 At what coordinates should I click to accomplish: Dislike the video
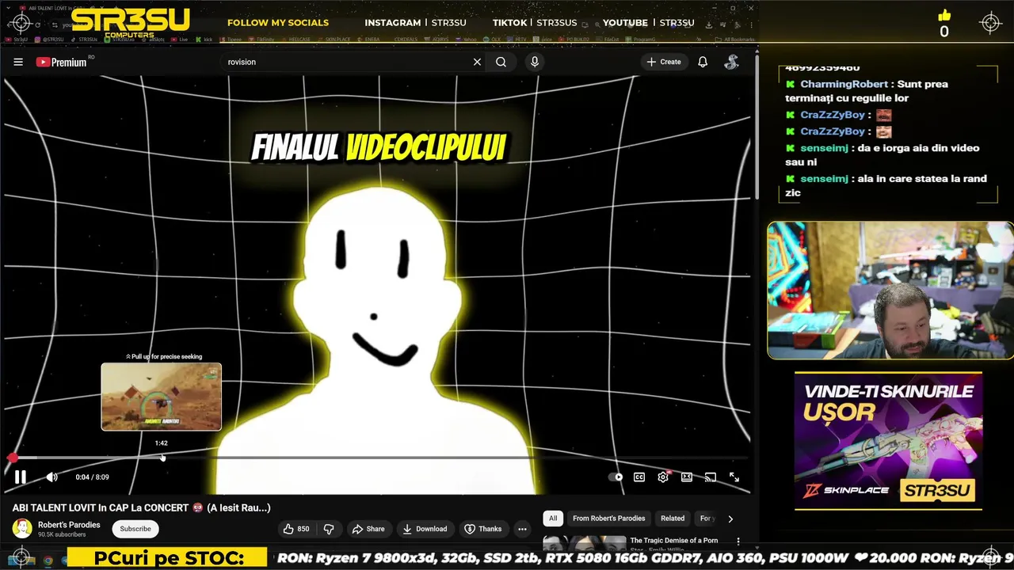point(329,529)
